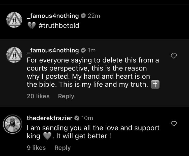Viewport: 189px width, 156px height.
Task: Tap the thederekfrazier username
Action: (x=50, y=118)
